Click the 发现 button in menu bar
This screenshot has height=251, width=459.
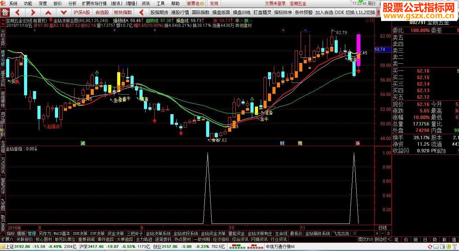[214, 3]
